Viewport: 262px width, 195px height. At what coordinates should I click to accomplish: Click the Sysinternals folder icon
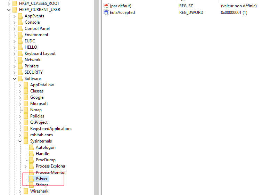(x=26, y=141)
